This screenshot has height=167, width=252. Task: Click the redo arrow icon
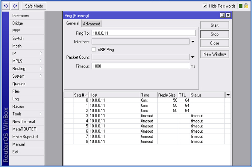click(15, 6)
